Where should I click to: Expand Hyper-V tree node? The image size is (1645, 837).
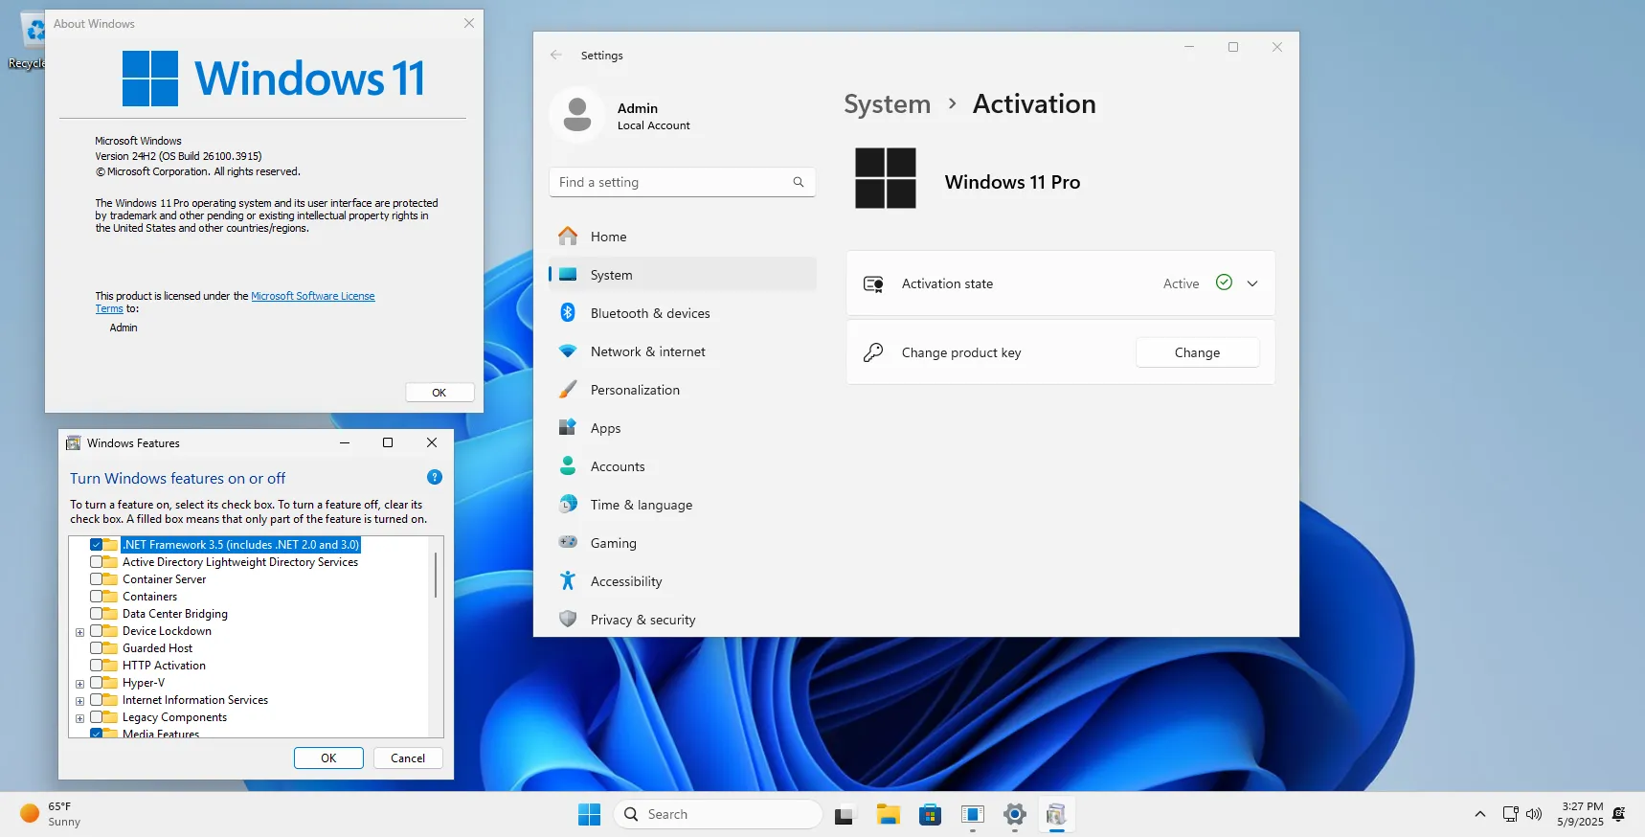[80, 684]
